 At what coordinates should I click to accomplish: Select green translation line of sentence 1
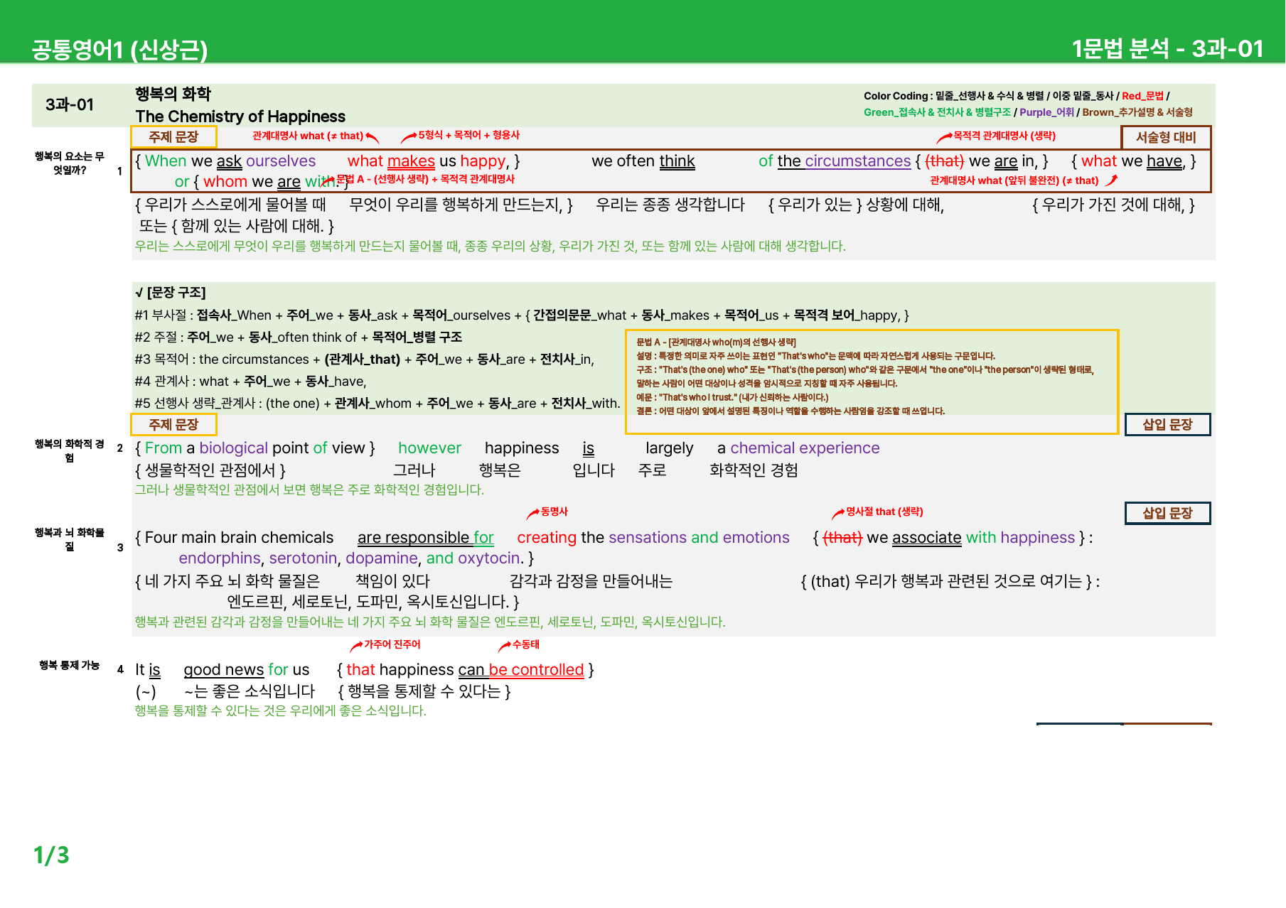pyautogui.click(x=491, y=246)
